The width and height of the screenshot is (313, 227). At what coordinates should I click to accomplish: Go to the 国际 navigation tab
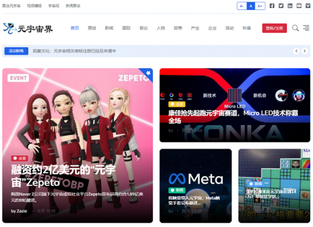126,28
